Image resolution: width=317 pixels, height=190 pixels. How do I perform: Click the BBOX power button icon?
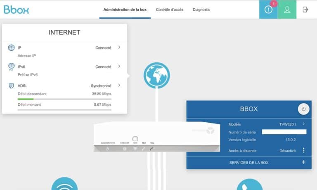[x=303, y=109]
